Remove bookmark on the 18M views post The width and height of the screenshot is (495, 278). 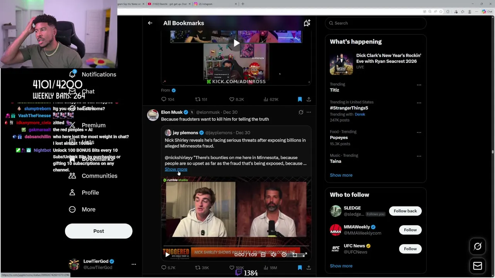[x=300, y=267]
